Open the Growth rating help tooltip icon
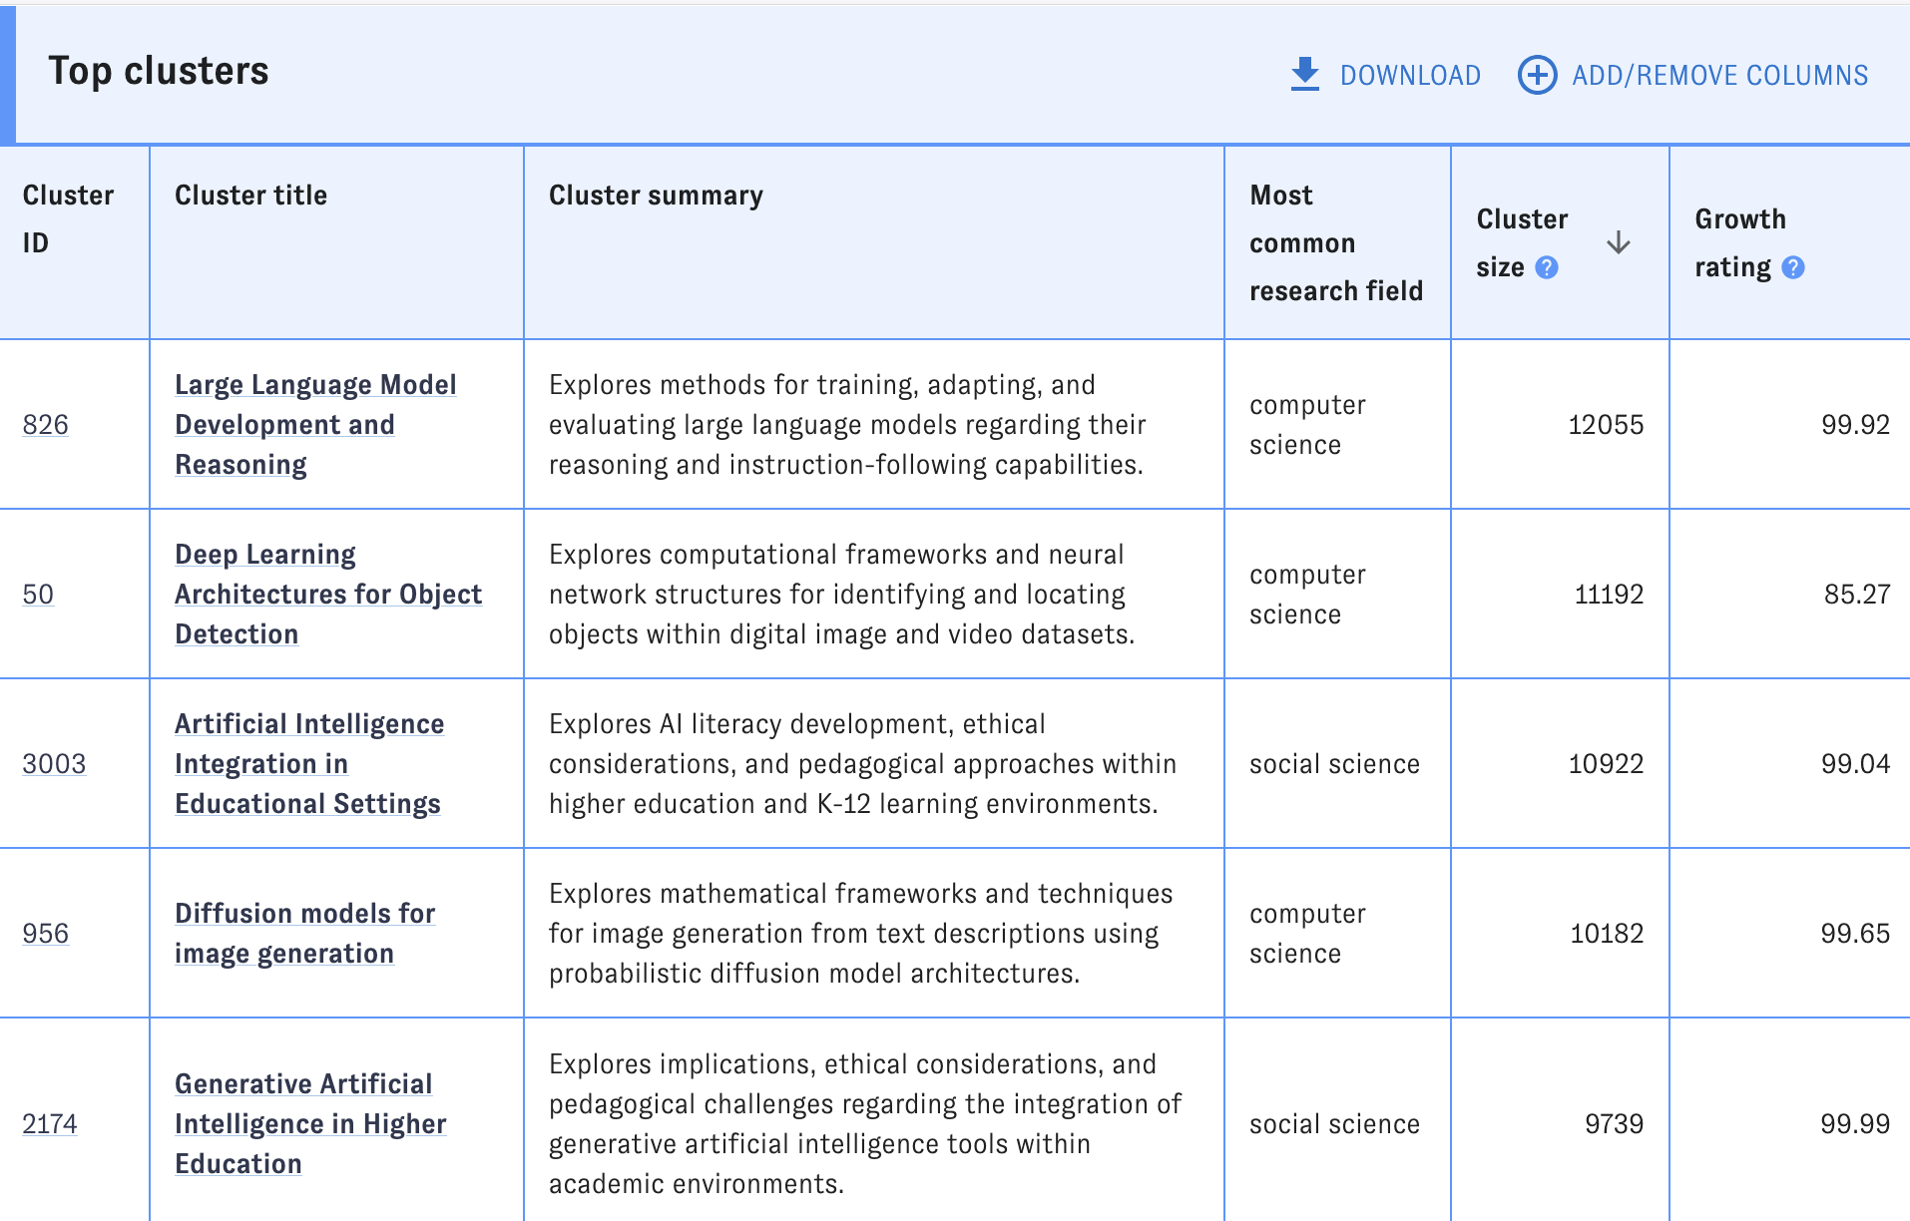The width and height of the screenshot is (1910, 1221). [1792, 267]
